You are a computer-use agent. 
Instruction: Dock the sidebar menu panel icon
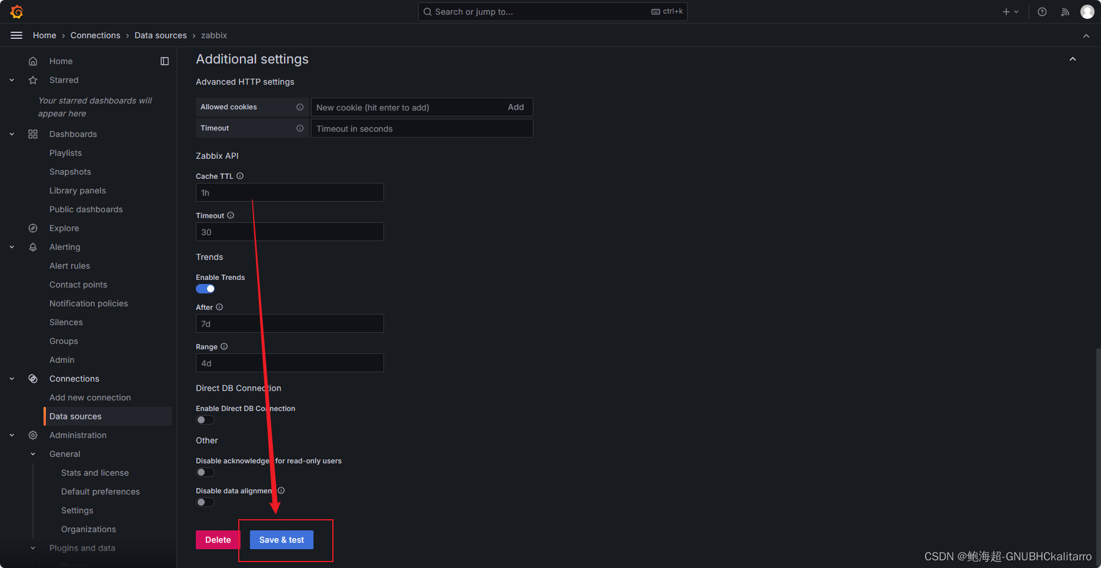tap(165, 61)
